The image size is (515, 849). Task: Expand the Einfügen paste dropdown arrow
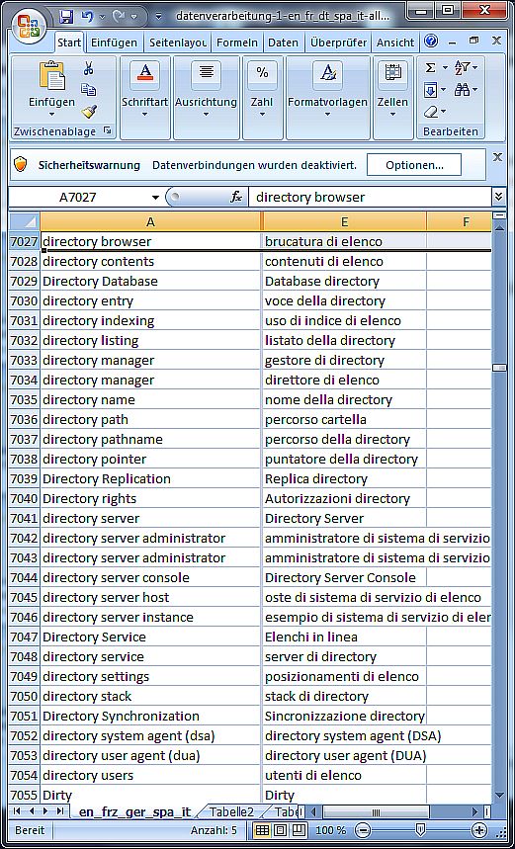[x=52, y=115]
